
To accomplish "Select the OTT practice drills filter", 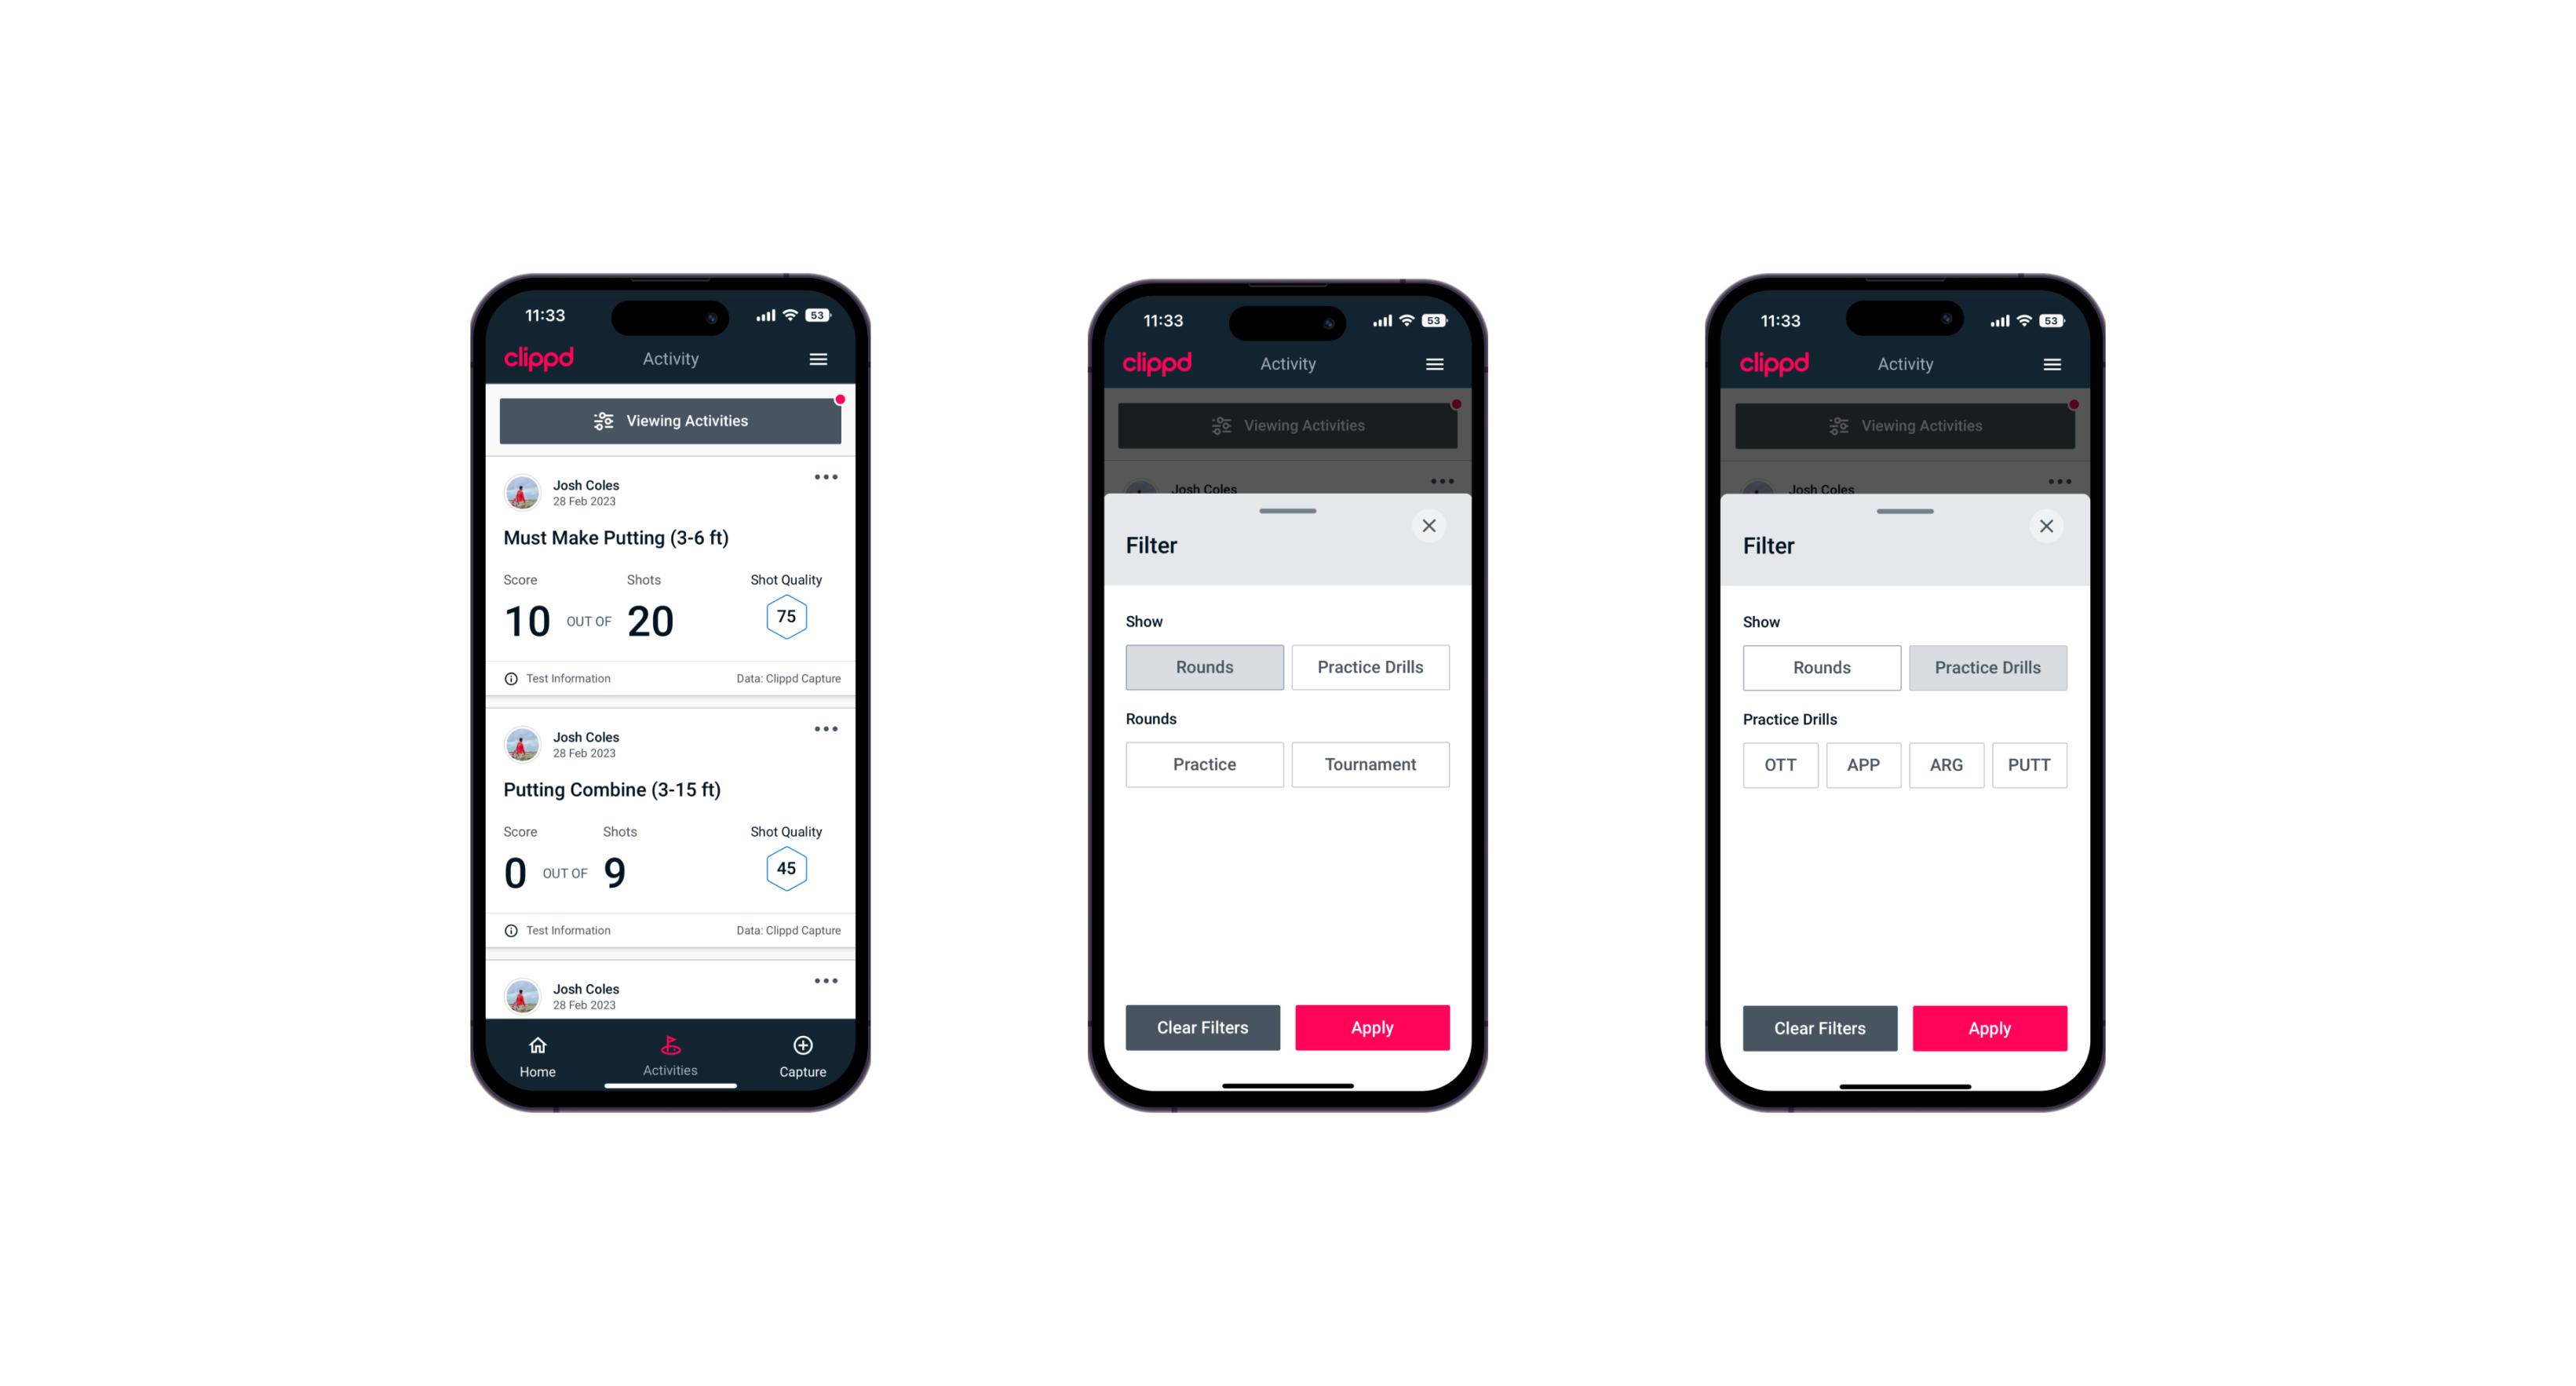I will (1777, 764).
